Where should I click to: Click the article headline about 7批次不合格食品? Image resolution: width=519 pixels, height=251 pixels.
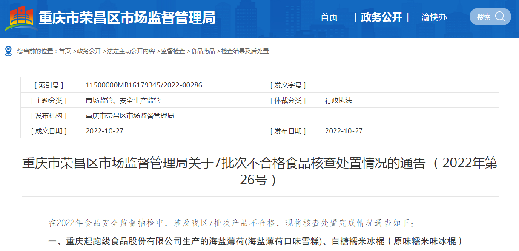tap(260, 172)
